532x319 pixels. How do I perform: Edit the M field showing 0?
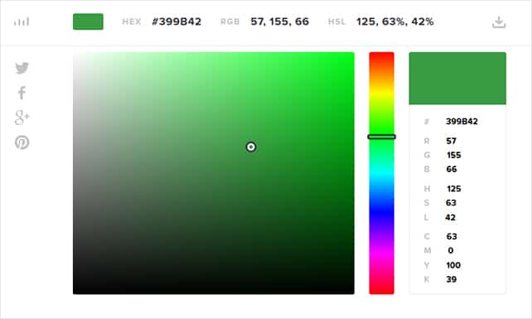pyautogui.click(x=451, y=250)
